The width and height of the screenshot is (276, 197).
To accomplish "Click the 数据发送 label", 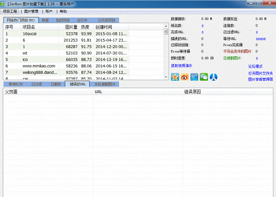I will coord(231,19).
